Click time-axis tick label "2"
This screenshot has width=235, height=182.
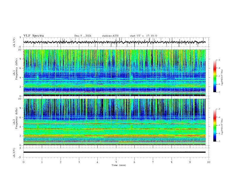point(61,162)
